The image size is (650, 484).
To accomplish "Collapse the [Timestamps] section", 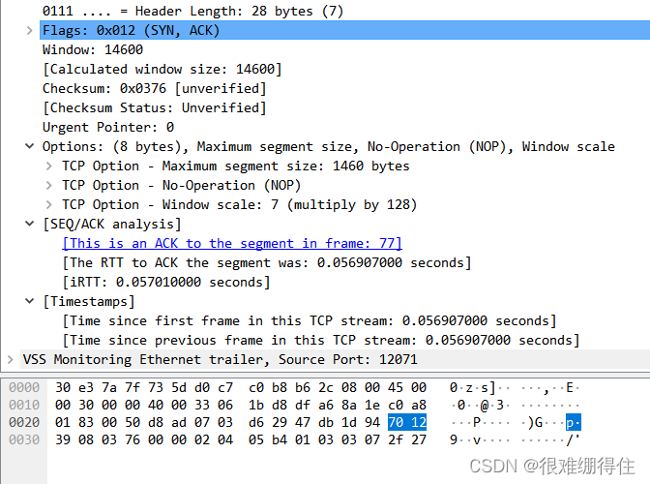I will 29,301.
